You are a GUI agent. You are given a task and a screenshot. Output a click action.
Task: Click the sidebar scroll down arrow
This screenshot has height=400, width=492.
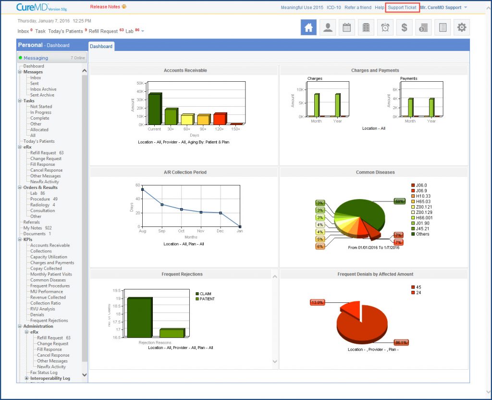(x=84, y=375)
